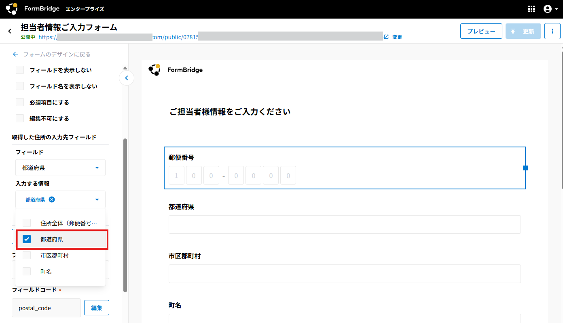Click the FormBridge logo in the top bar
Screen dimensions: 563x323
click(12, 9)
